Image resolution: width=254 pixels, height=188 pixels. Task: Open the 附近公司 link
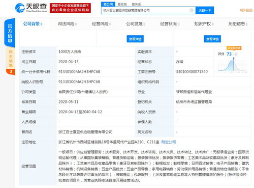click(169, 142)
